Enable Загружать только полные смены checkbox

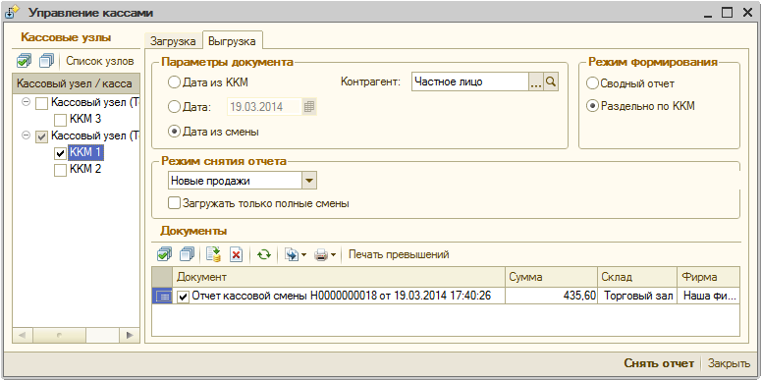click(174, 203)
